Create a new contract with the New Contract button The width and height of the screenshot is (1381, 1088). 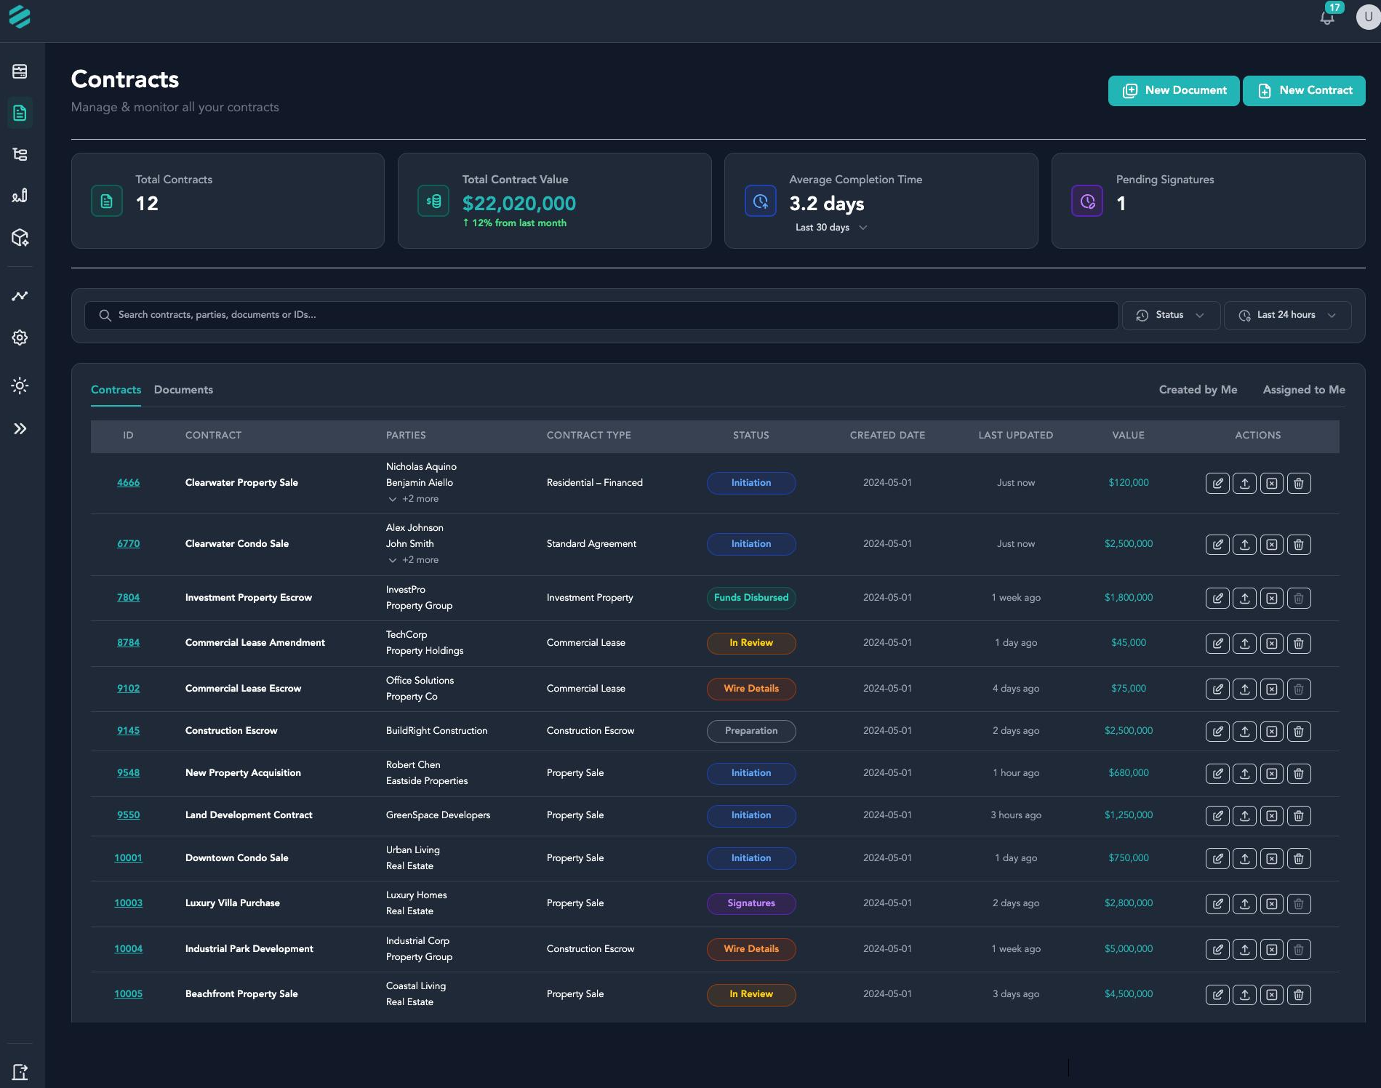click(1303, 90)
